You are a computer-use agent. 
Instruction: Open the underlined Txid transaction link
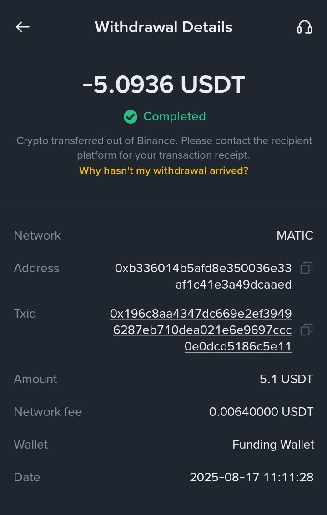coord(202,330)
